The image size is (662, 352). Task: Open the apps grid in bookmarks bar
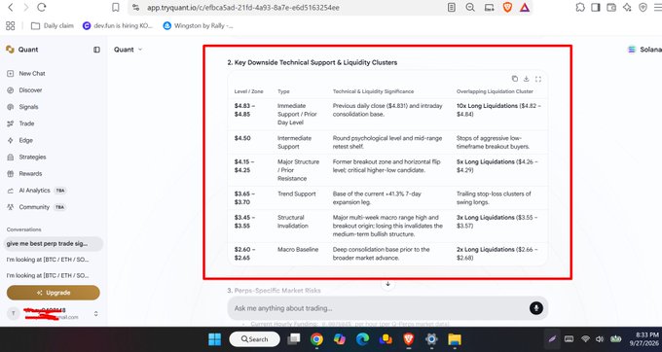click(x=10, y=25)
